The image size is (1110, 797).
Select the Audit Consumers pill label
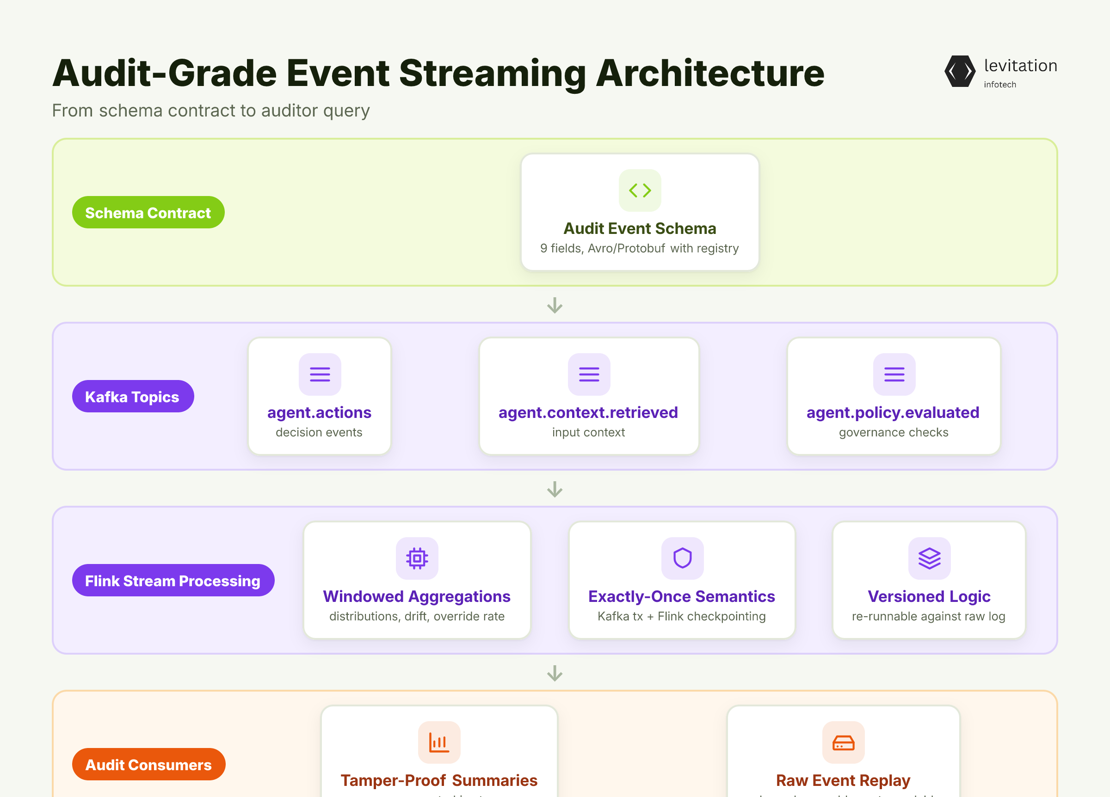tap(149, 764)
